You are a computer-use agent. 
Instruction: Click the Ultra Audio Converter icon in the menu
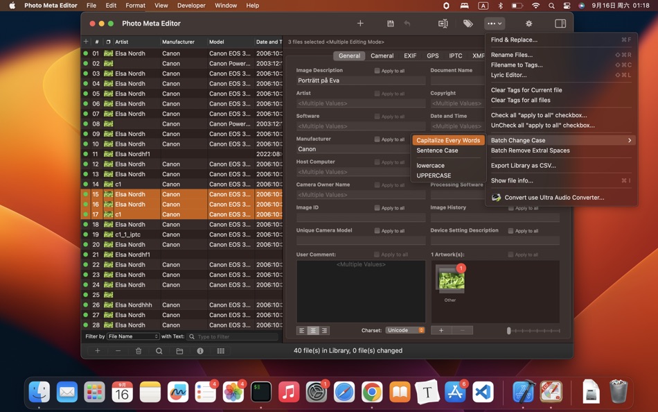tap(496, 197)
